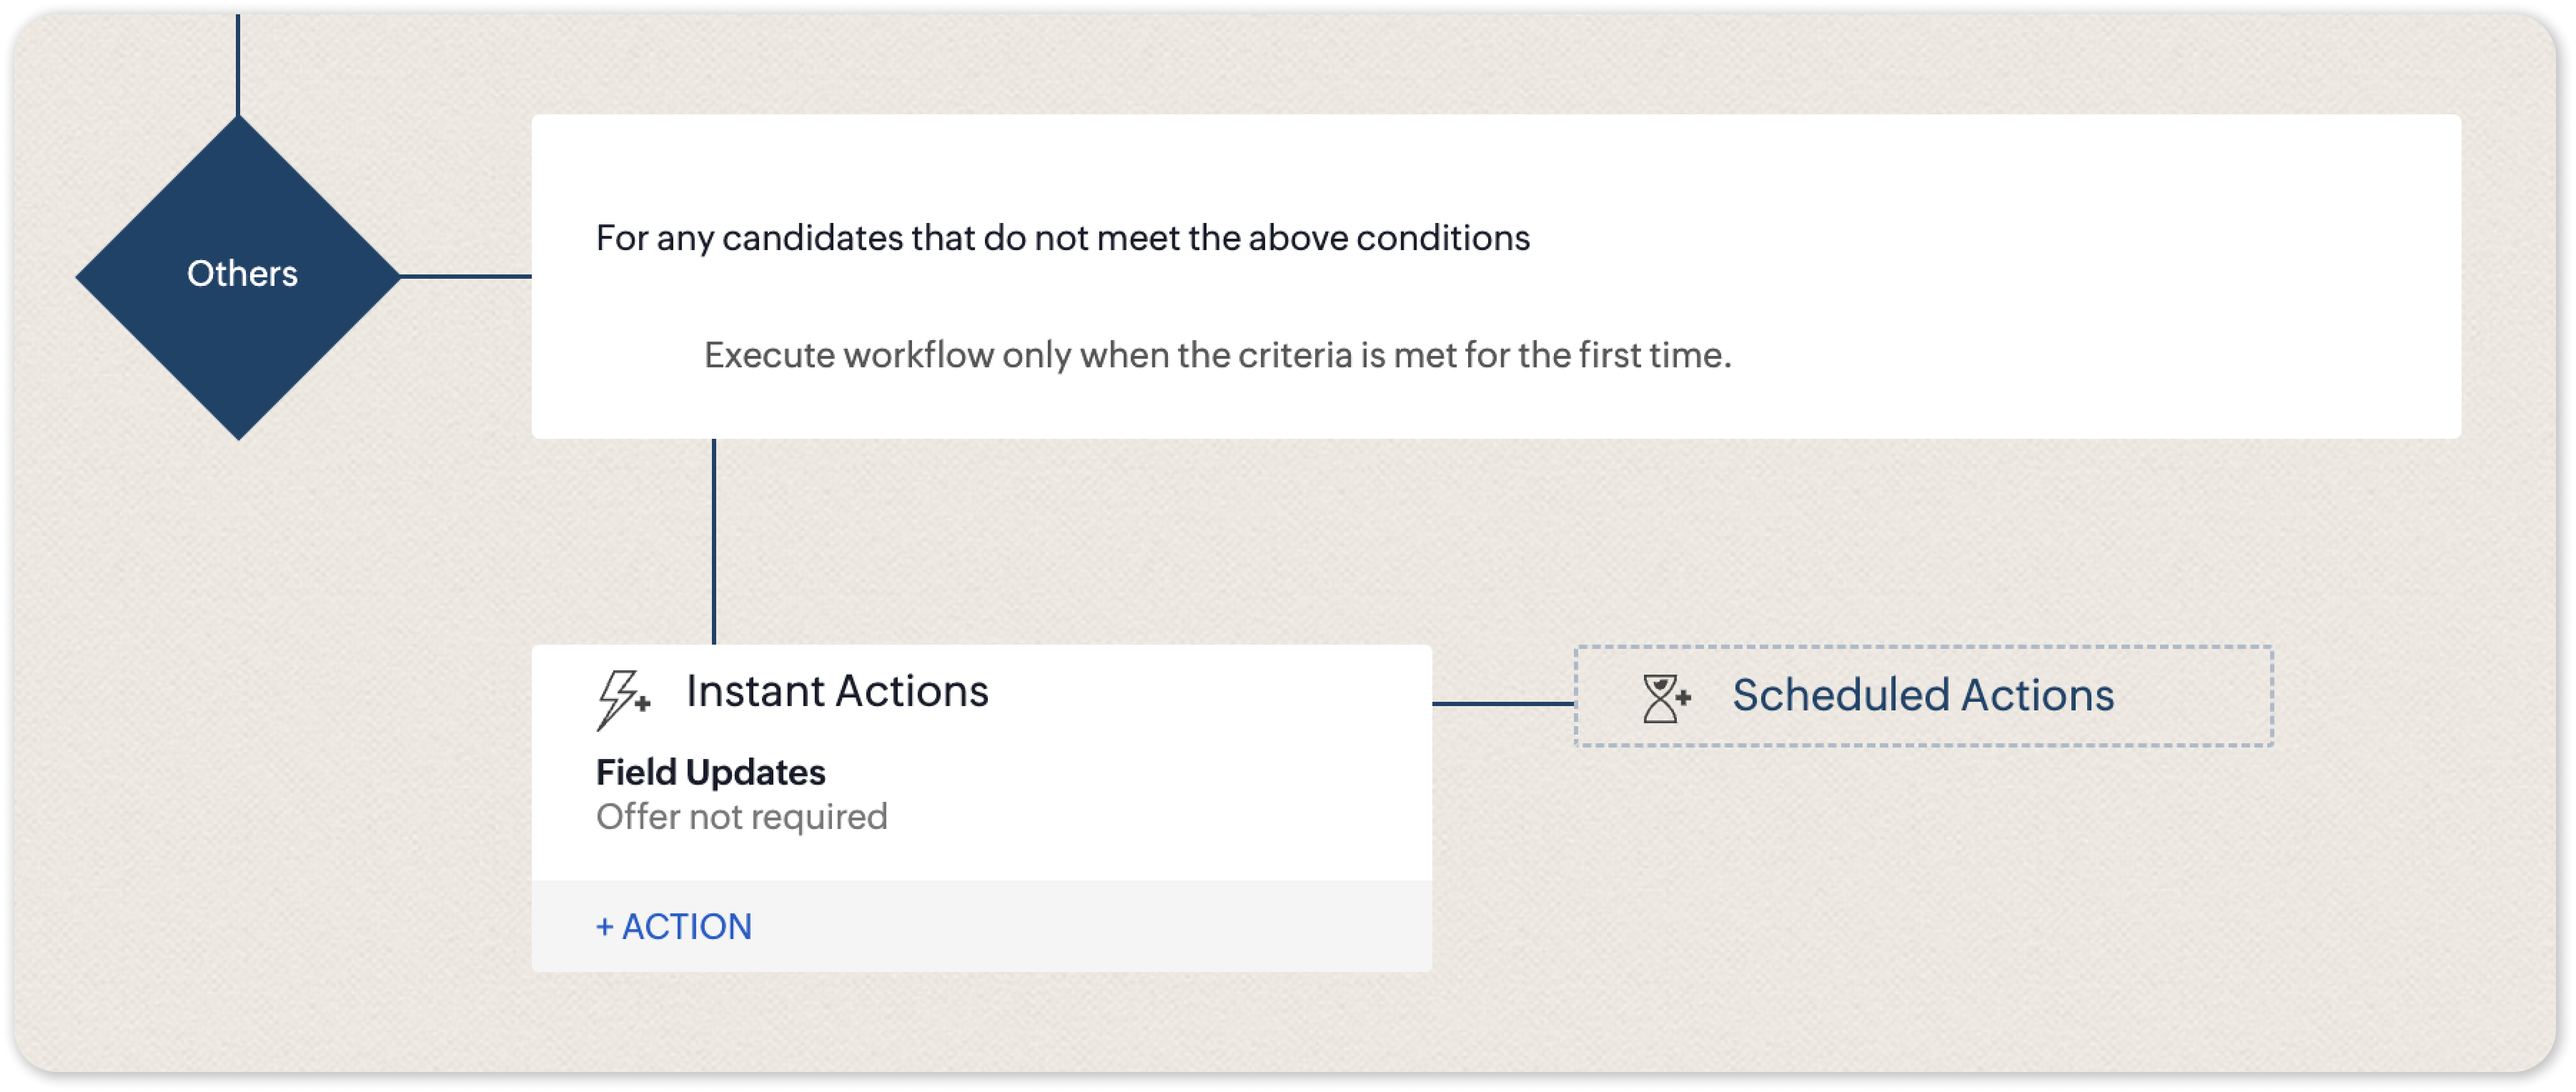Click blank canvas below the Scheduled Actions box

(x=1922, y=900)
